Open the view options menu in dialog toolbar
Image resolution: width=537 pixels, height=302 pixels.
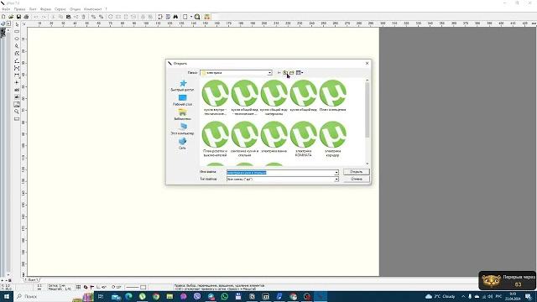300,73
